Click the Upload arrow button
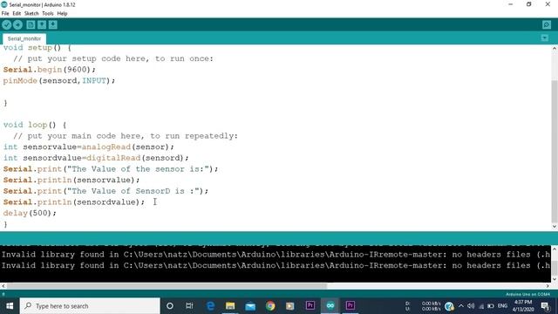This screenshot has height=314, width=558. tap(17, 24)
